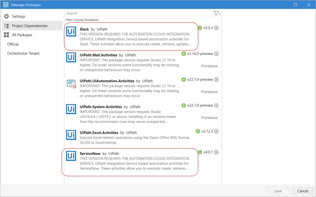Select the UiPath.UIAutomation.Activities package name
Screen dimensions: 316x197
click(x=107, y=81)
